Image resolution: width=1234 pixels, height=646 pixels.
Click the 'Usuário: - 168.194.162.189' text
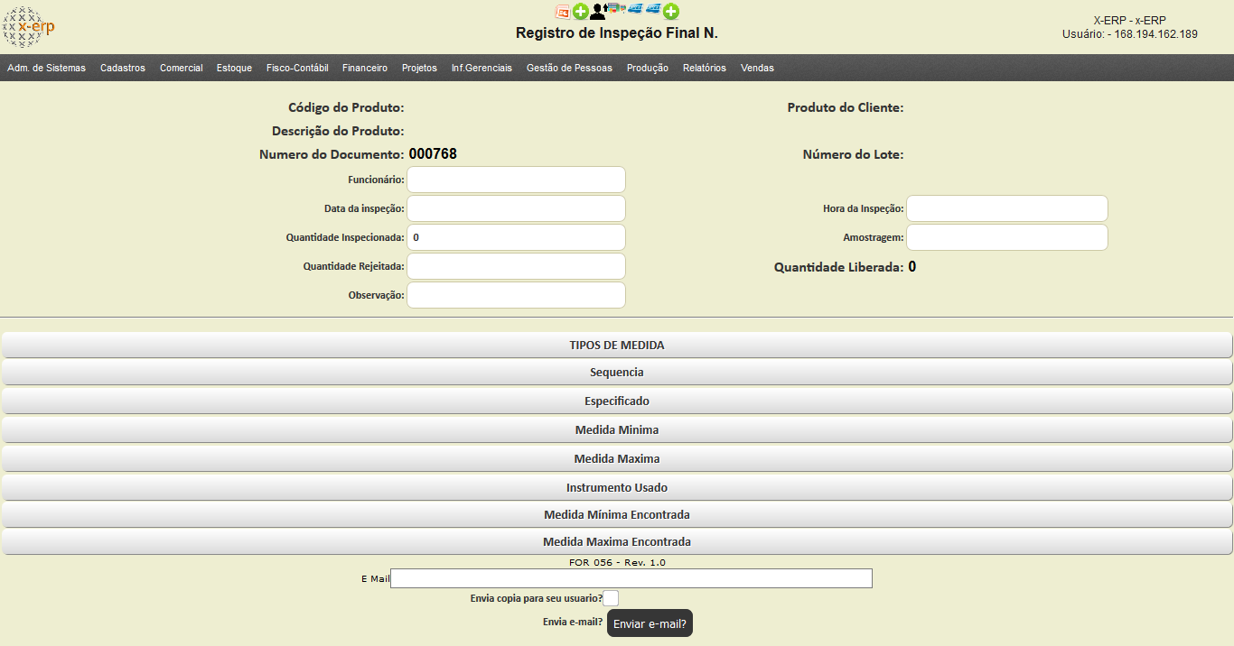coord(1130,34)
